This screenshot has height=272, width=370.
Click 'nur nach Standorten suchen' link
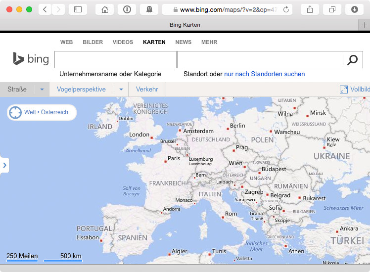point(264,74)
